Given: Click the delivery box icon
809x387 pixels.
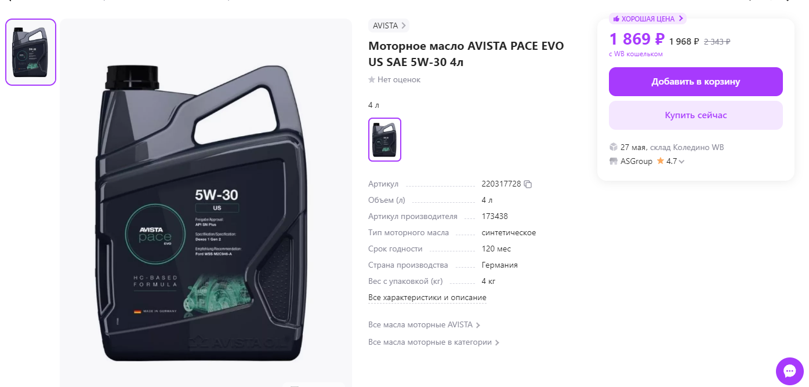Looking at the screenshot, I should (613, 147).
